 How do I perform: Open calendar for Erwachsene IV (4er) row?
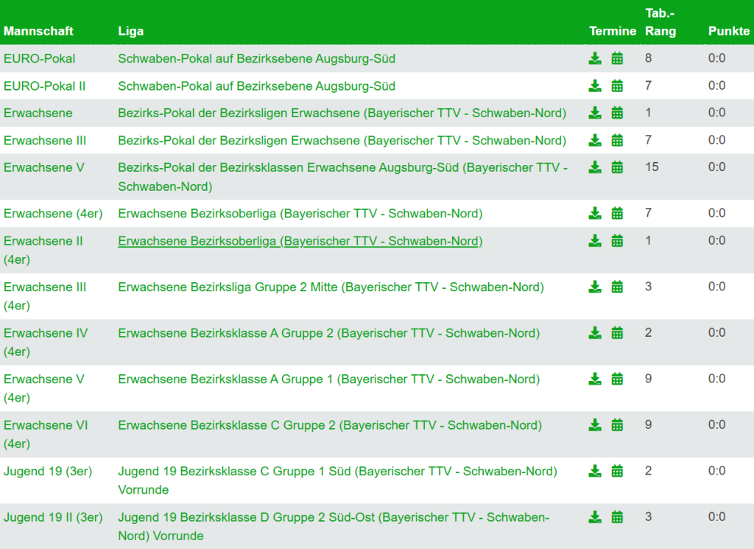coord(617,333)
